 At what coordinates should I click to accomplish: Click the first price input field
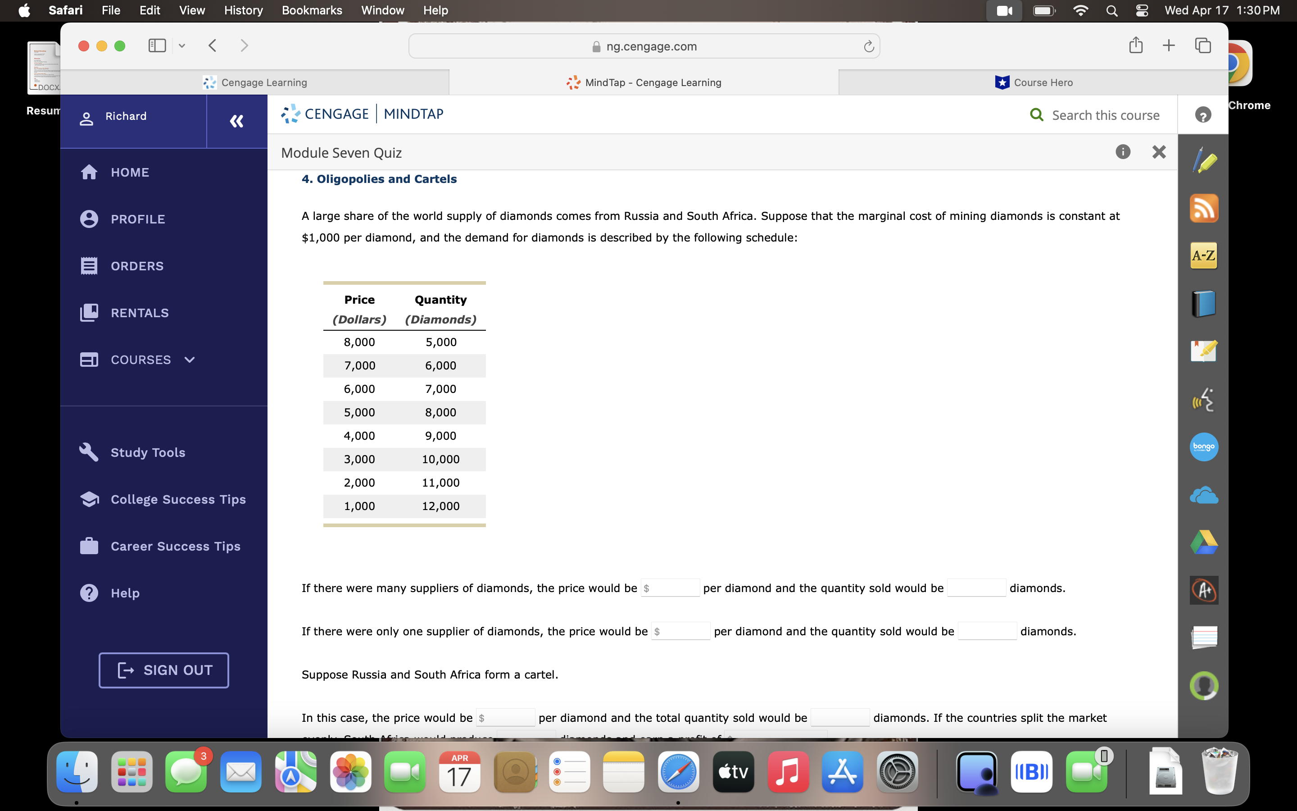click(x=671, y=588)
